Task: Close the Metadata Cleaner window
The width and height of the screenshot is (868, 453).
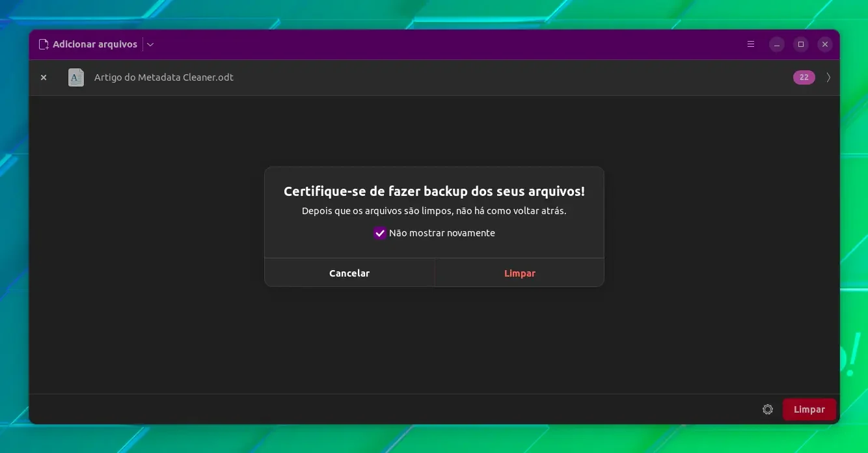Action: [x=825, y=44]
